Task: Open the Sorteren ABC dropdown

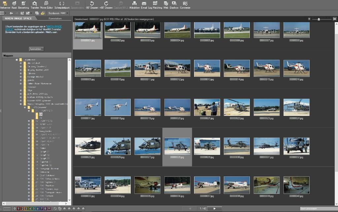Action: point(58,13)
